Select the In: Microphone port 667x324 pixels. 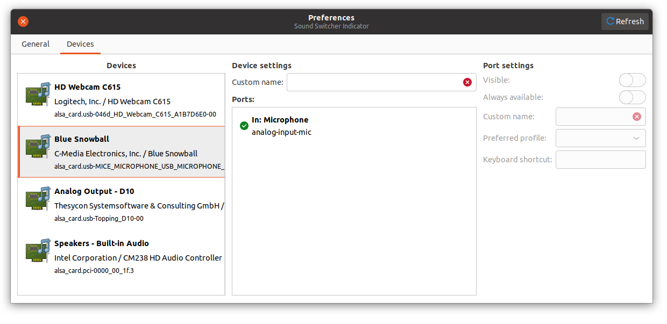click(x=354, y=126)
